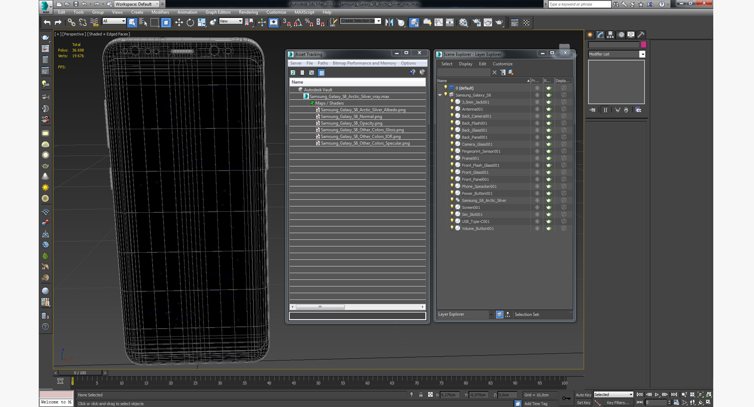Open the Graph Editors menu
The image size is (754, 407).
(218, 12)
